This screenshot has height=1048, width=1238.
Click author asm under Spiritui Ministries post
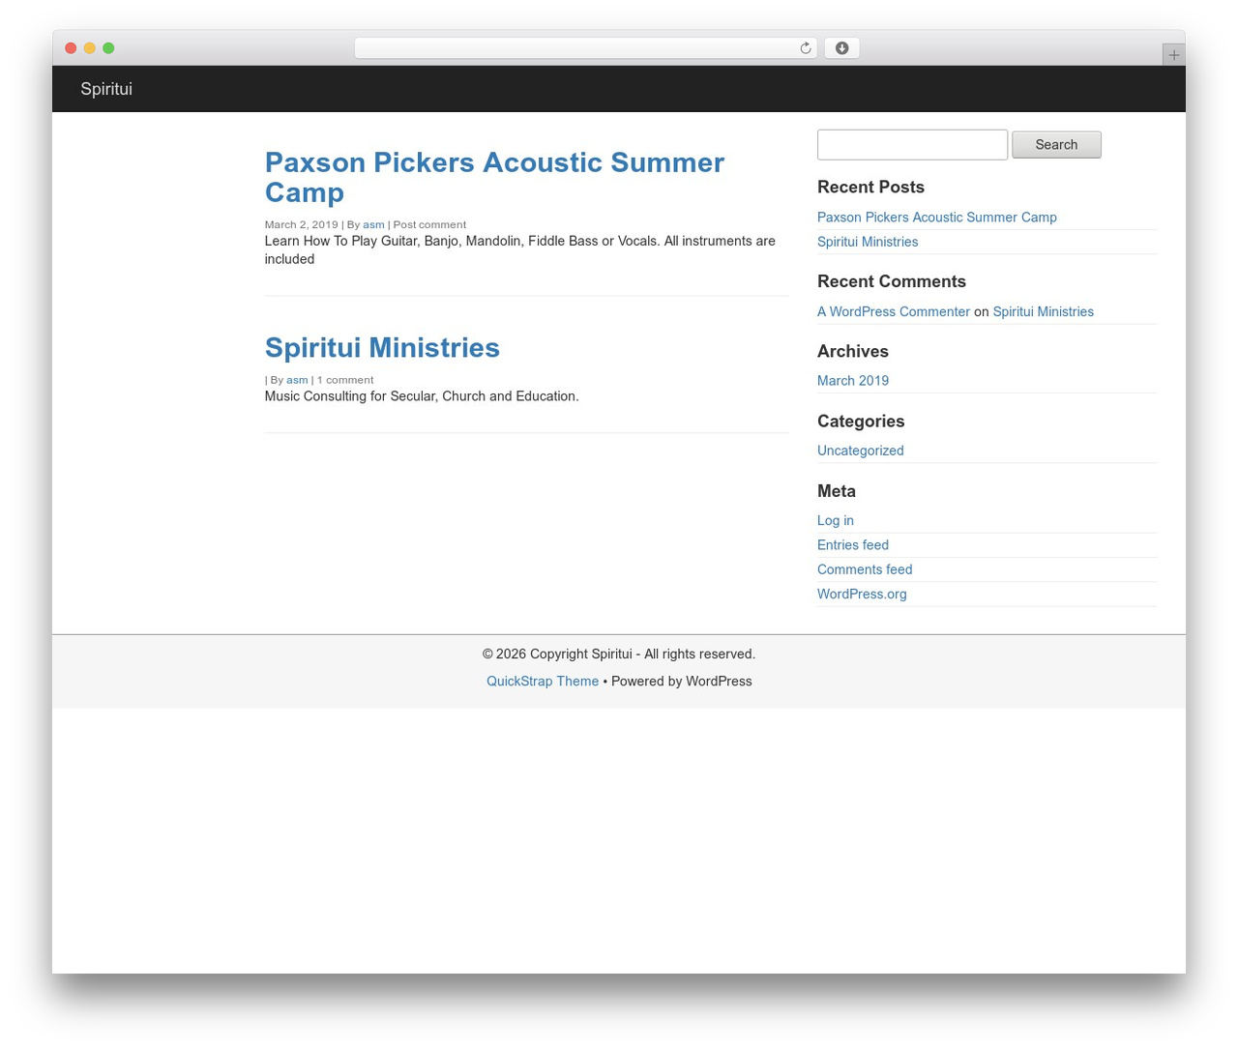[x=297, y=380]
